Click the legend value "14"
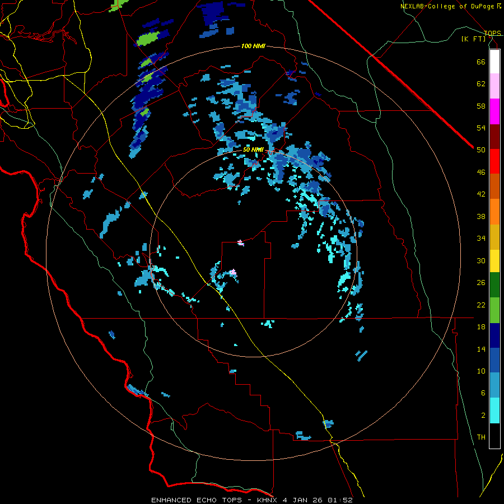 pos(481,349)
